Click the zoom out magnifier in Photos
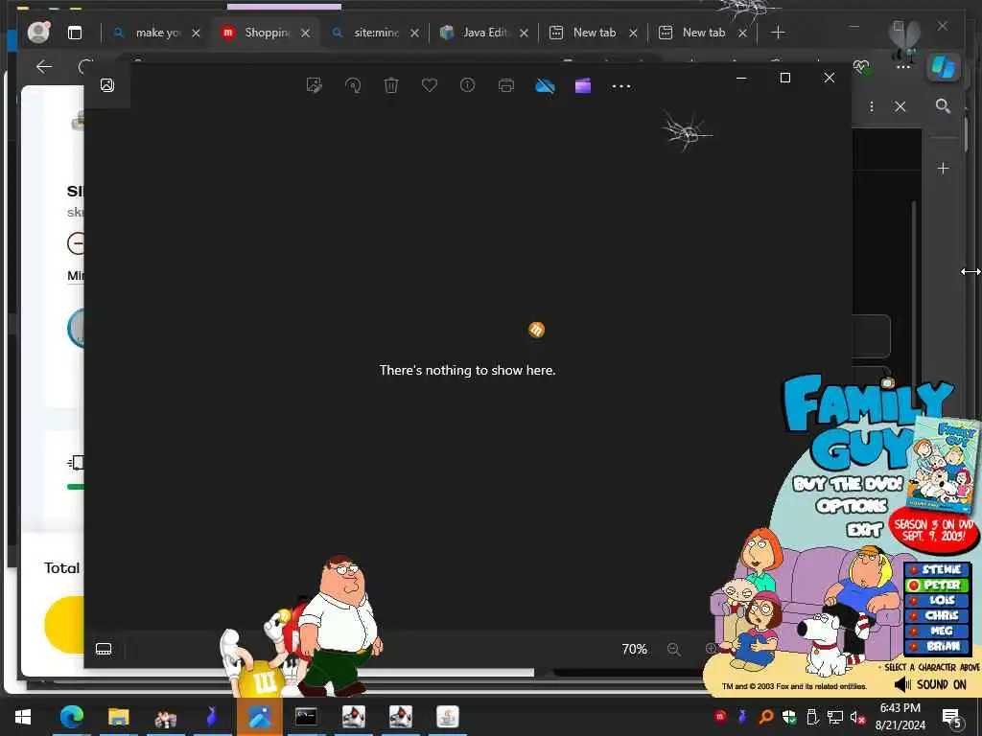The image size is (982, 736). point(674,649)
